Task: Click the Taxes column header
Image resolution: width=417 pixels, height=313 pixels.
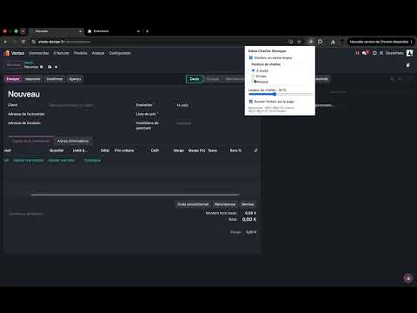Action: point(213,150)
